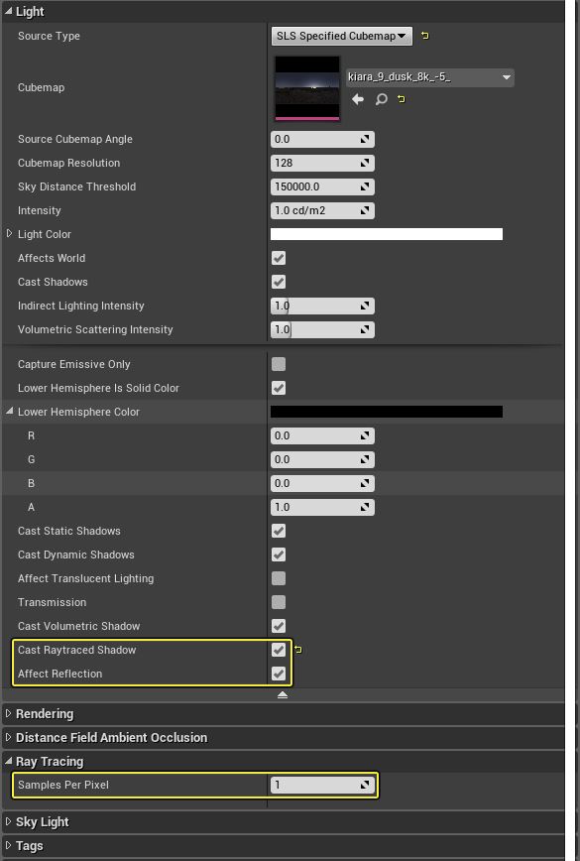Expand the Light Color property row
Image resolution: width=580 pixels, height=861 pixels.
tap(8, 234)
